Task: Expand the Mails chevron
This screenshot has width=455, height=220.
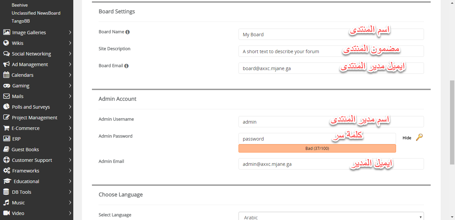Action: 70,96
